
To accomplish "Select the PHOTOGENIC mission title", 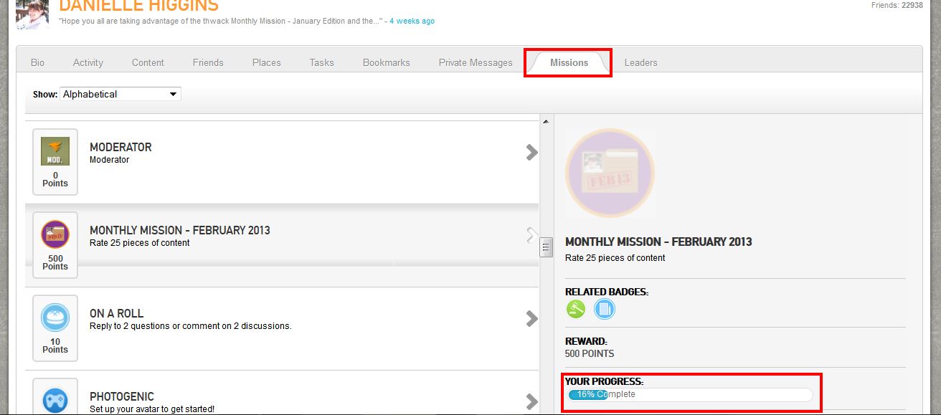I will [122, 396].
